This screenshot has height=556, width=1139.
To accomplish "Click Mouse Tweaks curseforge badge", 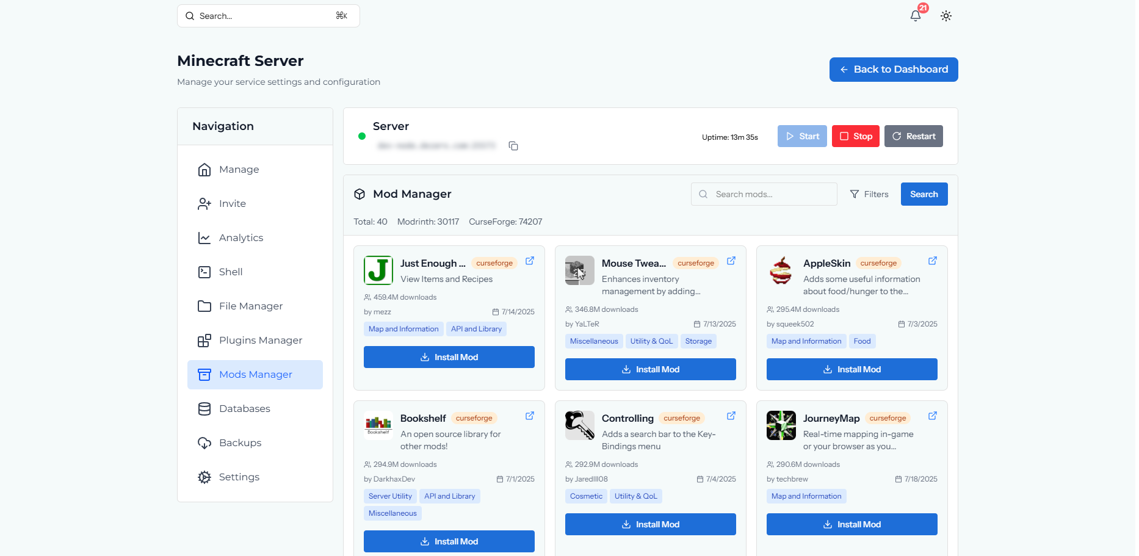I will point(696,263).
